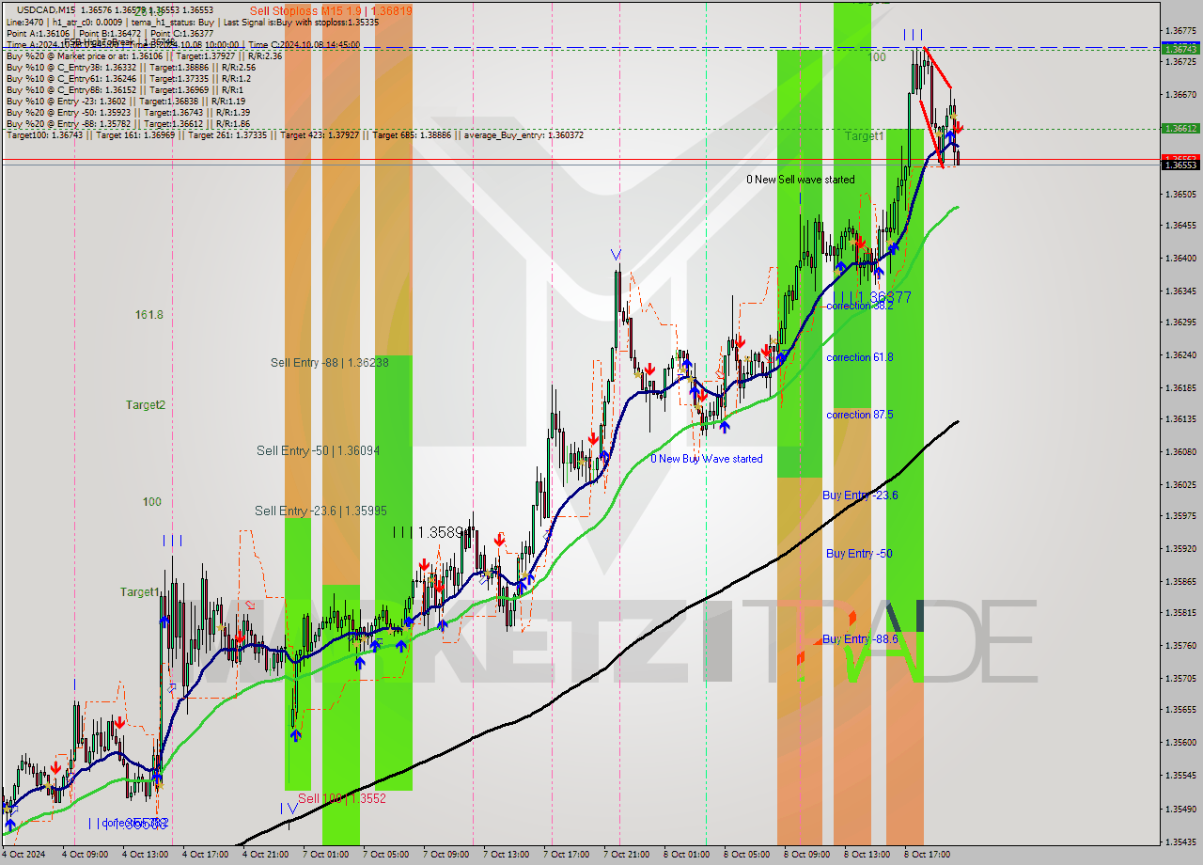Click 1.36400 on the price axis

(1180, 258)
